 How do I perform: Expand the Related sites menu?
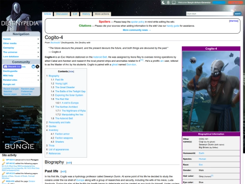21,80
